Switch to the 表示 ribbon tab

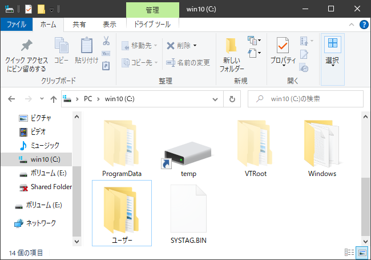[x=110, y=25]
